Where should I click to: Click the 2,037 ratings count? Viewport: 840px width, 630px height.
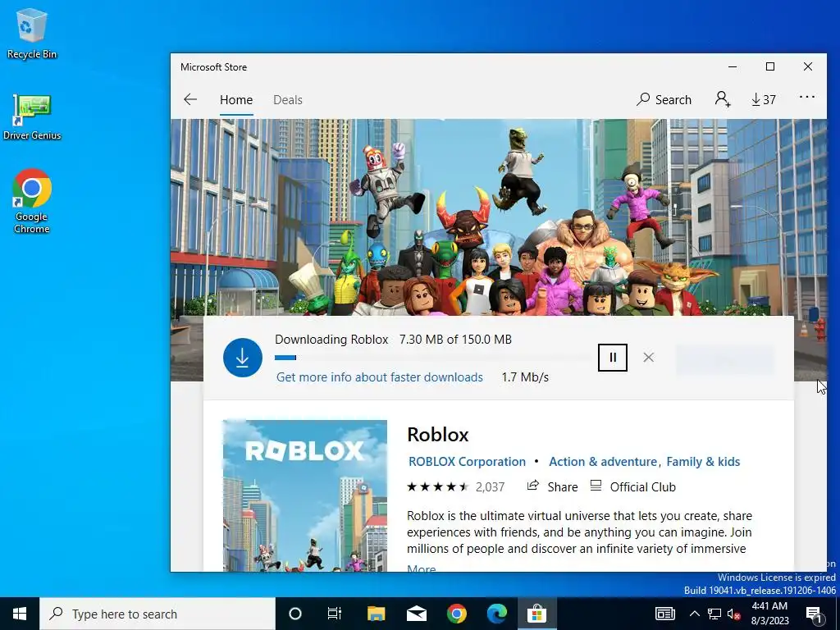pyautogui.click(x=491, y=487)
